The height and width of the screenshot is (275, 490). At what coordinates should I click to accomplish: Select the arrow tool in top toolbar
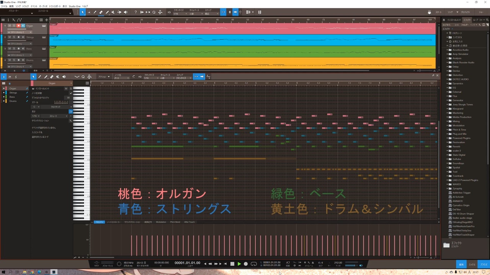pos(83,12)
